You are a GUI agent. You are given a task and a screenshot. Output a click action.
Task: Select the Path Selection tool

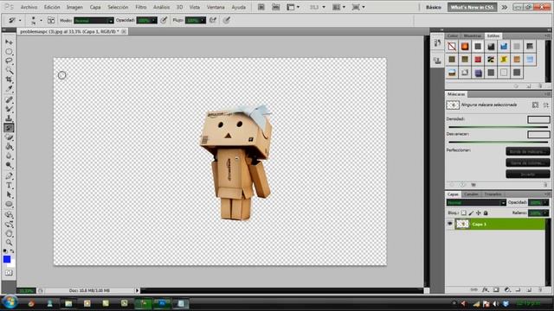point(9,194)
